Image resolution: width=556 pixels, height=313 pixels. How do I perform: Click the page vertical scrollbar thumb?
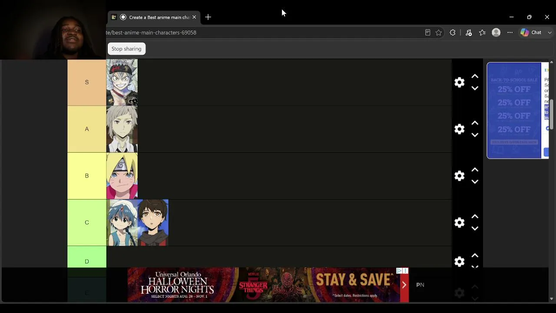(x=552, y=115)
